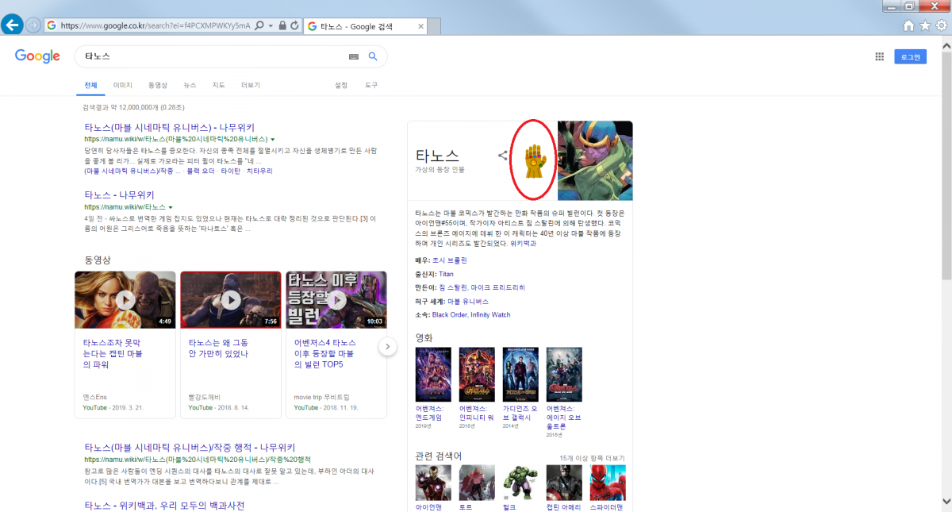952x512 pixels.
Task: Play the 7:56 Thanos video thumbnail
Action: 231,300
